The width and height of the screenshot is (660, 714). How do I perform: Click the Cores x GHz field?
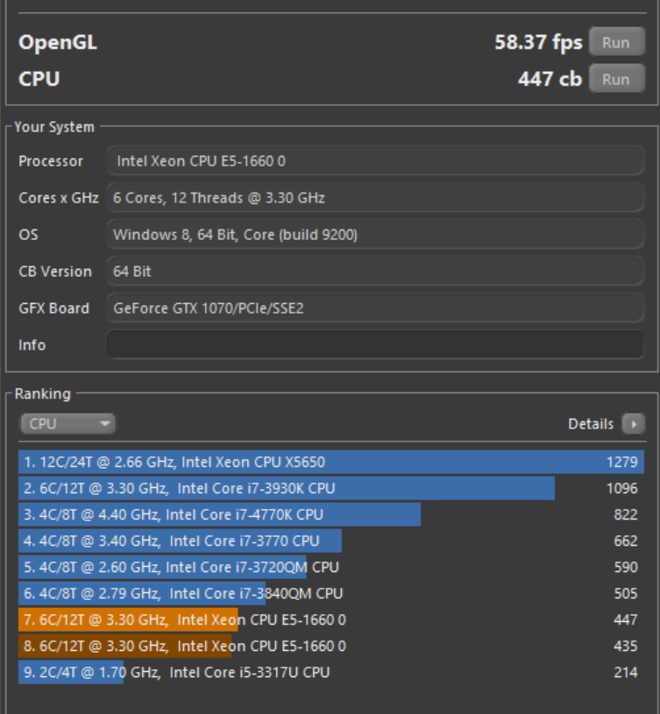pos(375,198)
